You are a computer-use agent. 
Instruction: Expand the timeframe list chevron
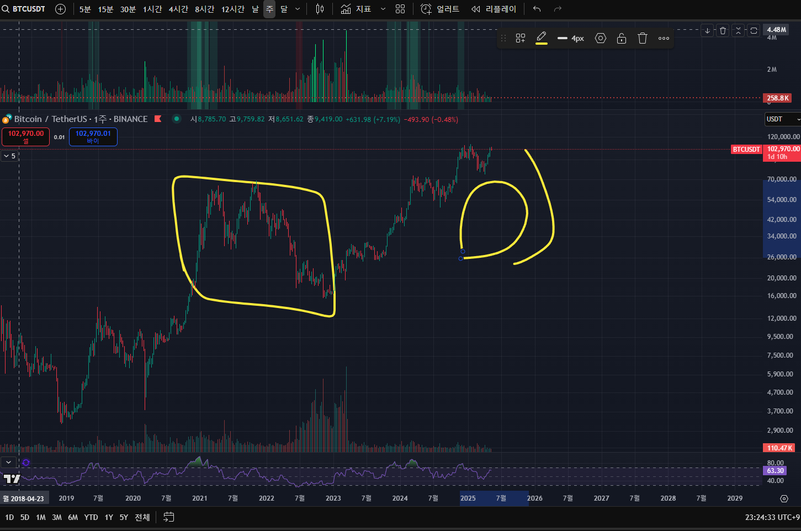pos(298,9)
